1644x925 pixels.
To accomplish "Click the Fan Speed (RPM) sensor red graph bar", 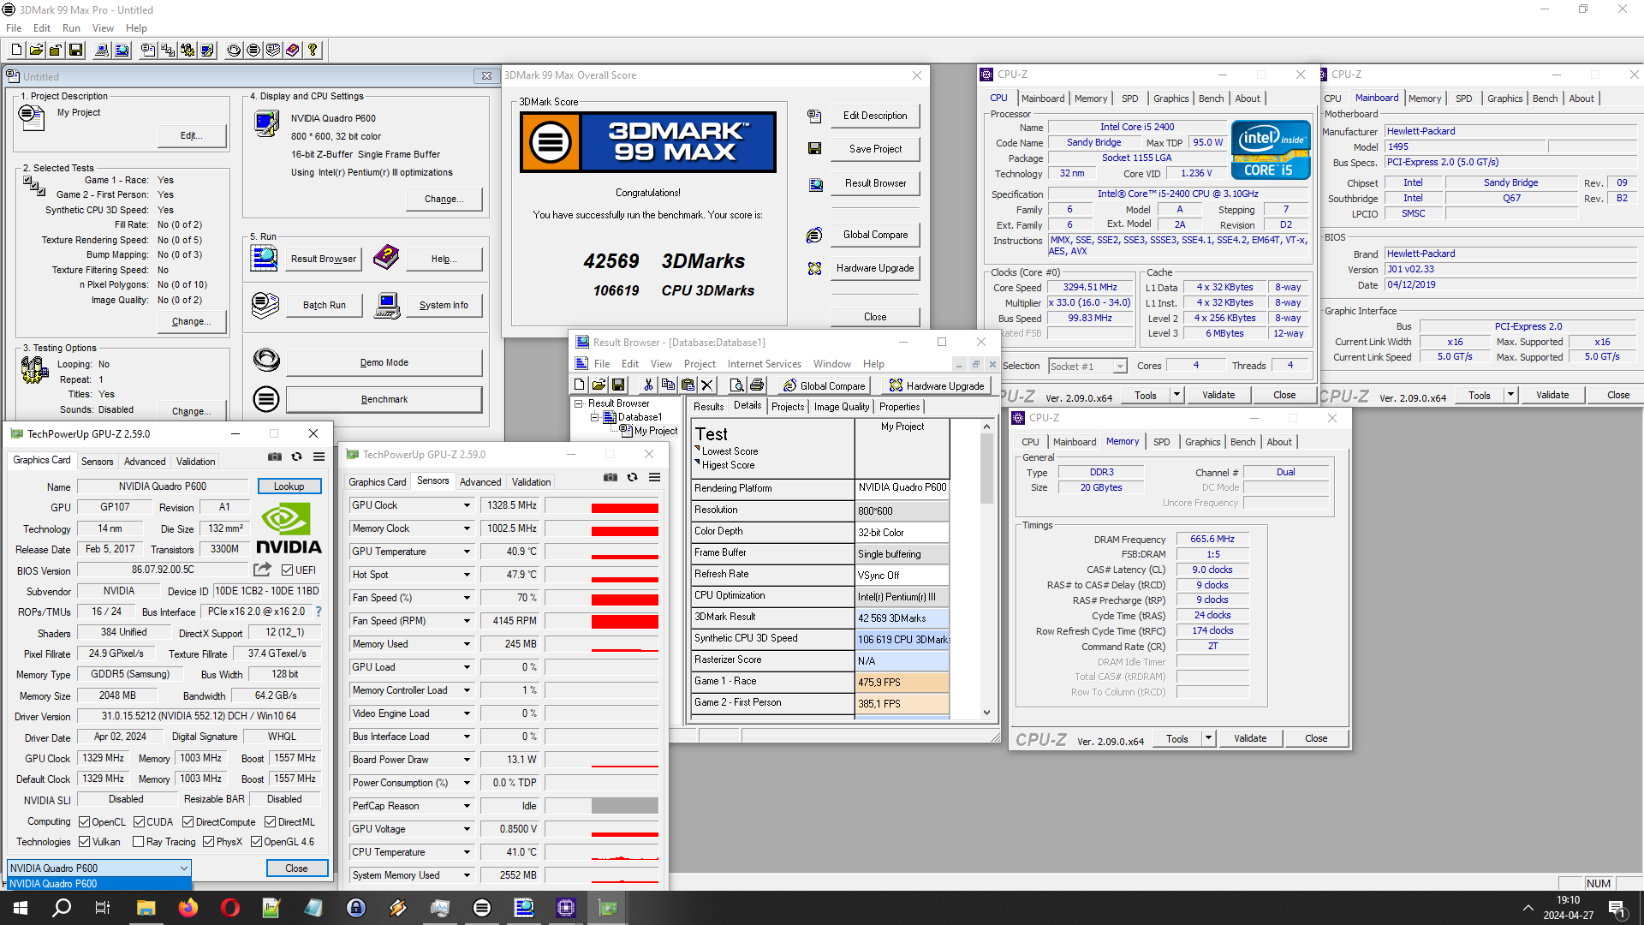I will [x=625, y=622].
